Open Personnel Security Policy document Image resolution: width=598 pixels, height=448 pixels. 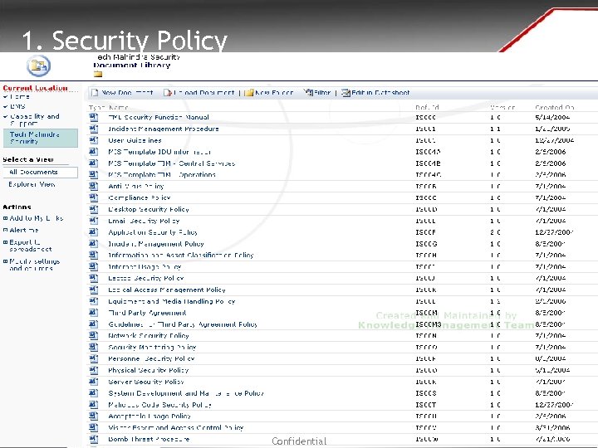pyautogui.click(x=151, y=358)
